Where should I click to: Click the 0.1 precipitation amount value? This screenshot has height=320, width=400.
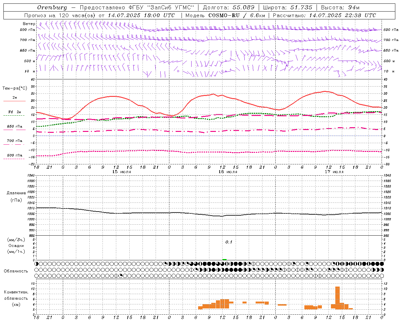click(229, 242)
